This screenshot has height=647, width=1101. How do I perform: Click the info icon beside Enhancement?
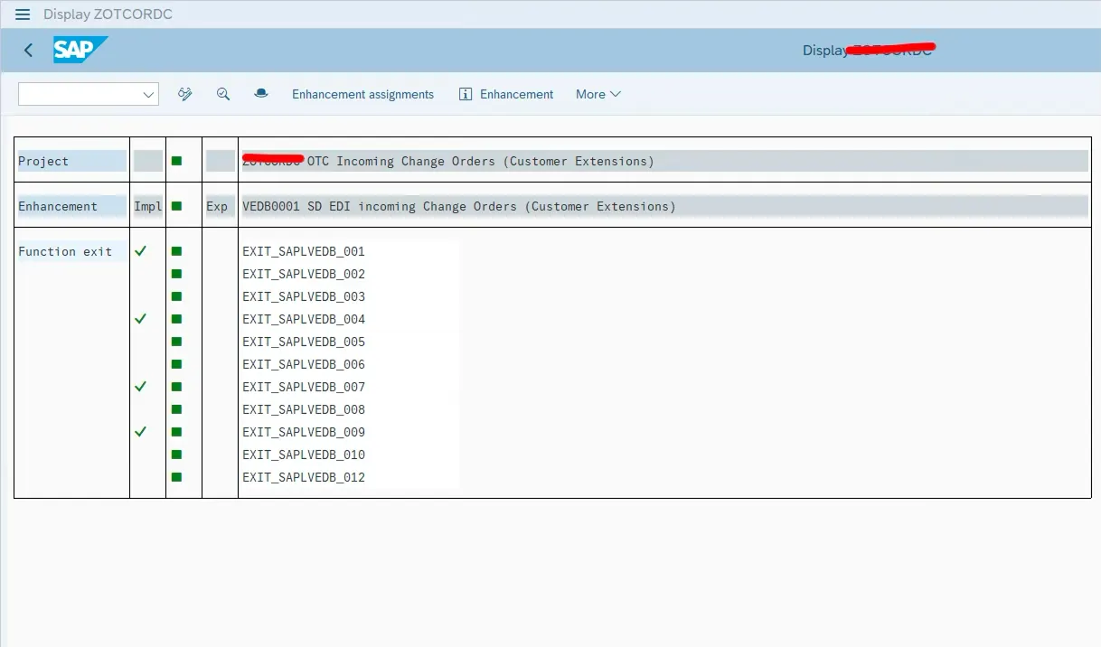tap(466, 94)
